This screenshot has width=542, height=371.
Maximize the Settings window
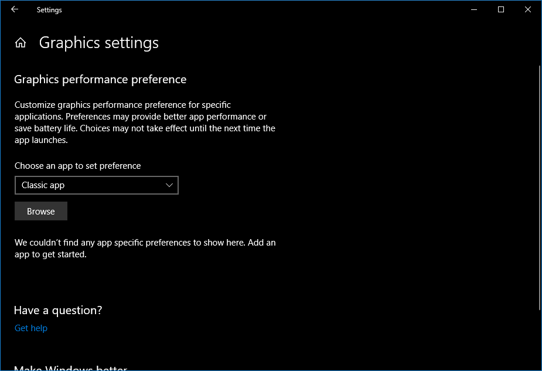[501, 9]
